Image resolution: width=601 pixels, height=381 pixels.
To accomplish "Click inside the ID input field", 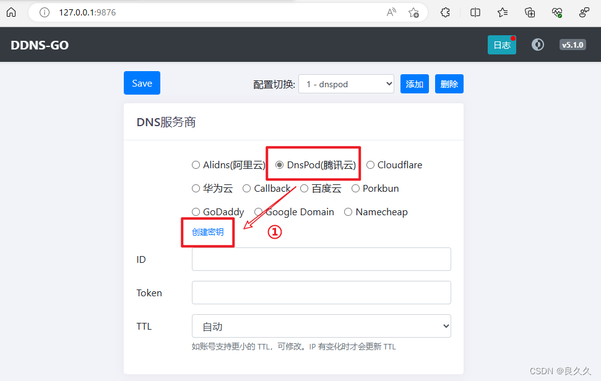I will tap(321, 259).
